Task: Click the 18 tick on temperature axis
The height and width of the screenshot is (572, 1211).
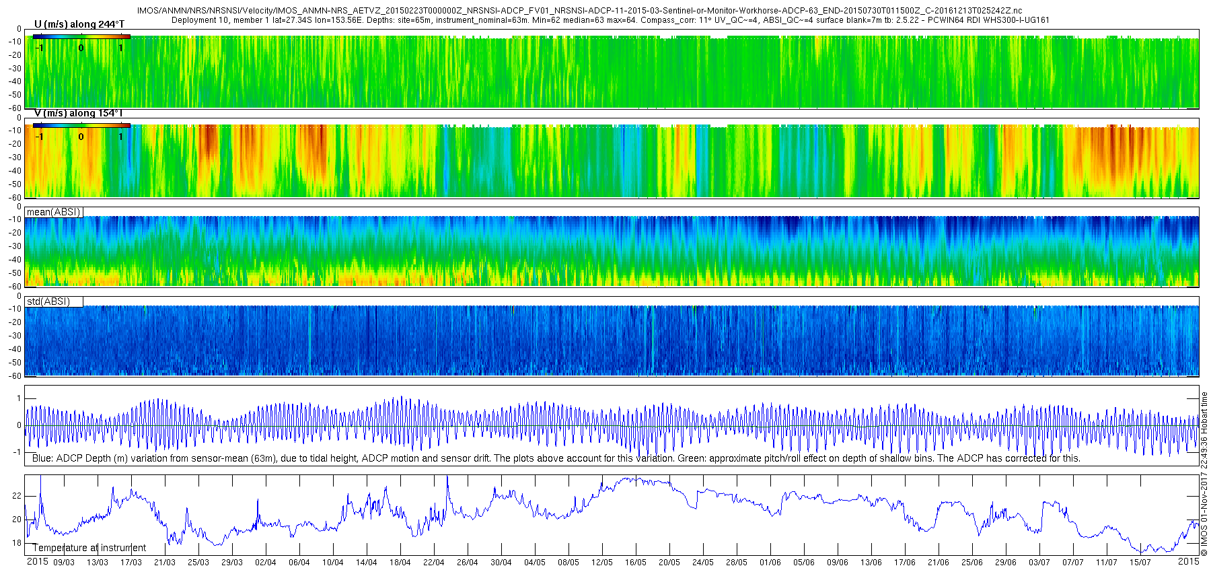Action: click(x=17, y=543)
